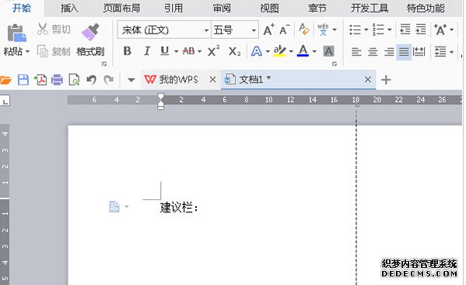Image resolution: width=466 pixels, height=285 pixels.
Task: Switch to the 插入 ribbon tab
Action: click(x=69, y=8)
